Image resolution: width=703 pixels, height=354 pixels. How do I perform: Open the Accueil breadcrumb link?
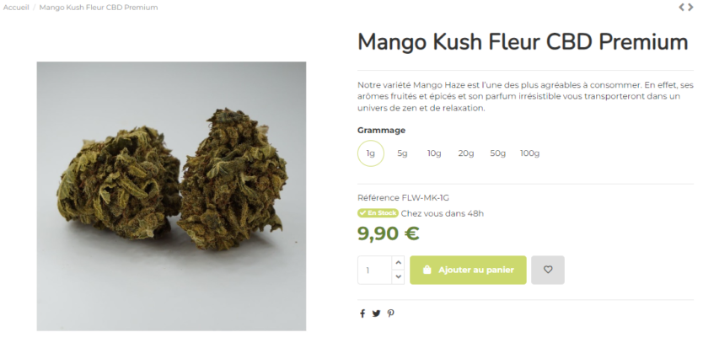tap(16, 8)
